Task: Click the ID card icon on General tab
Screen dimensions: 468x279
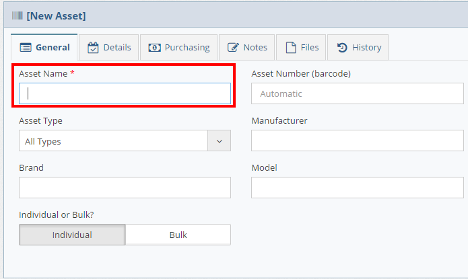Action: [26, 48]
